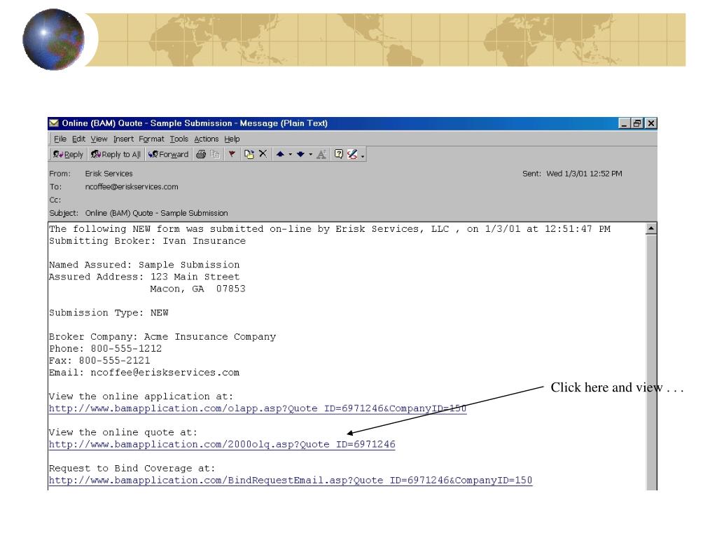Image resolution: width=717 pixels, height=538 pixels.
Task: Click the Sent date Wed 1/3/01 12:52 PM
Action: pos(584,174)
